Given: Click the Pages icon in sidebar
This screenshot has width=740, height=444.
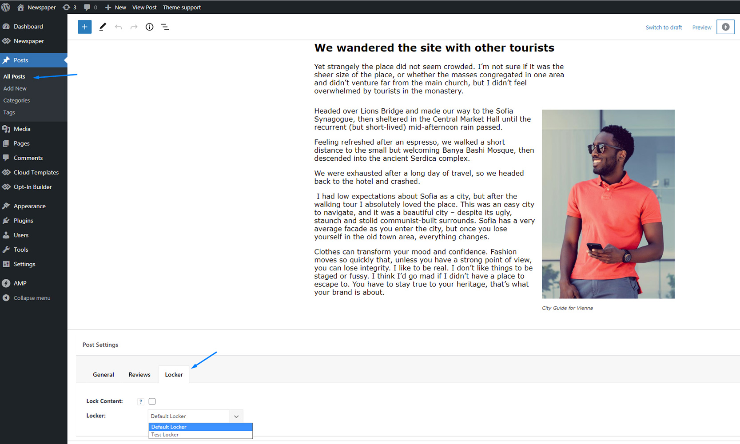Looking at the screenshot, I should [x=6, y=143].
